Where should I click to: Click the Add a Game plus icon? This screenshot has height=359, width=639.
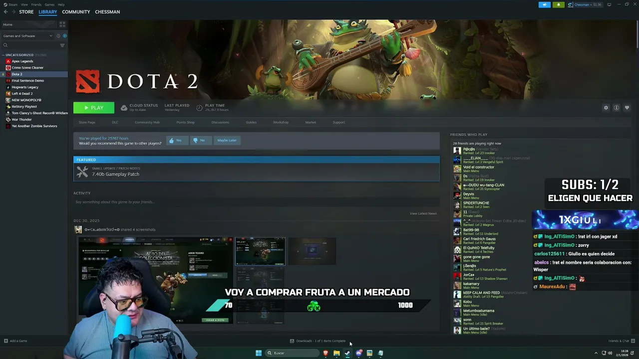pos(5,341)
